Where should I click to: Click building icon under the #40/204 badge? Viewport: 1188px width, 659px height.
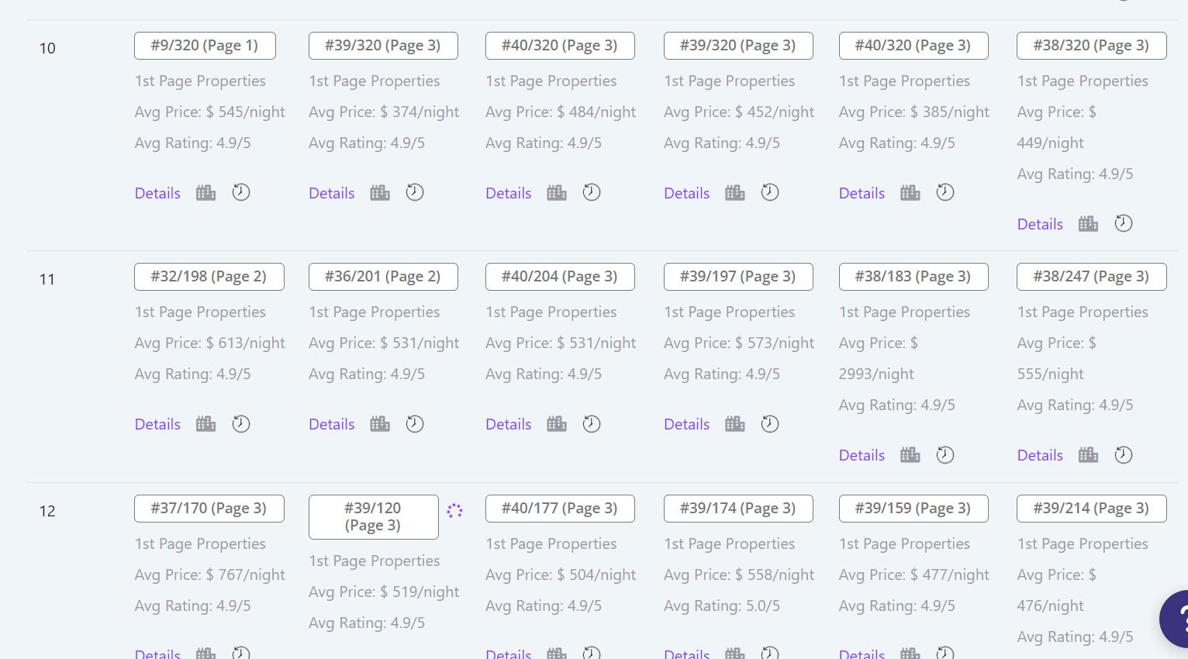[557, 423]
